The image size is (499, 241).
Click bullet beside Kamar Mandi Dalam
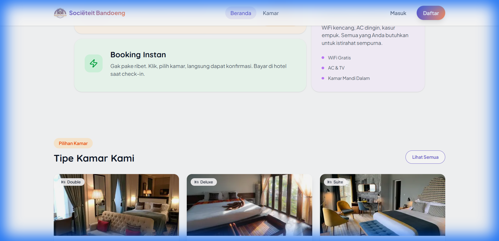[323, 78]
